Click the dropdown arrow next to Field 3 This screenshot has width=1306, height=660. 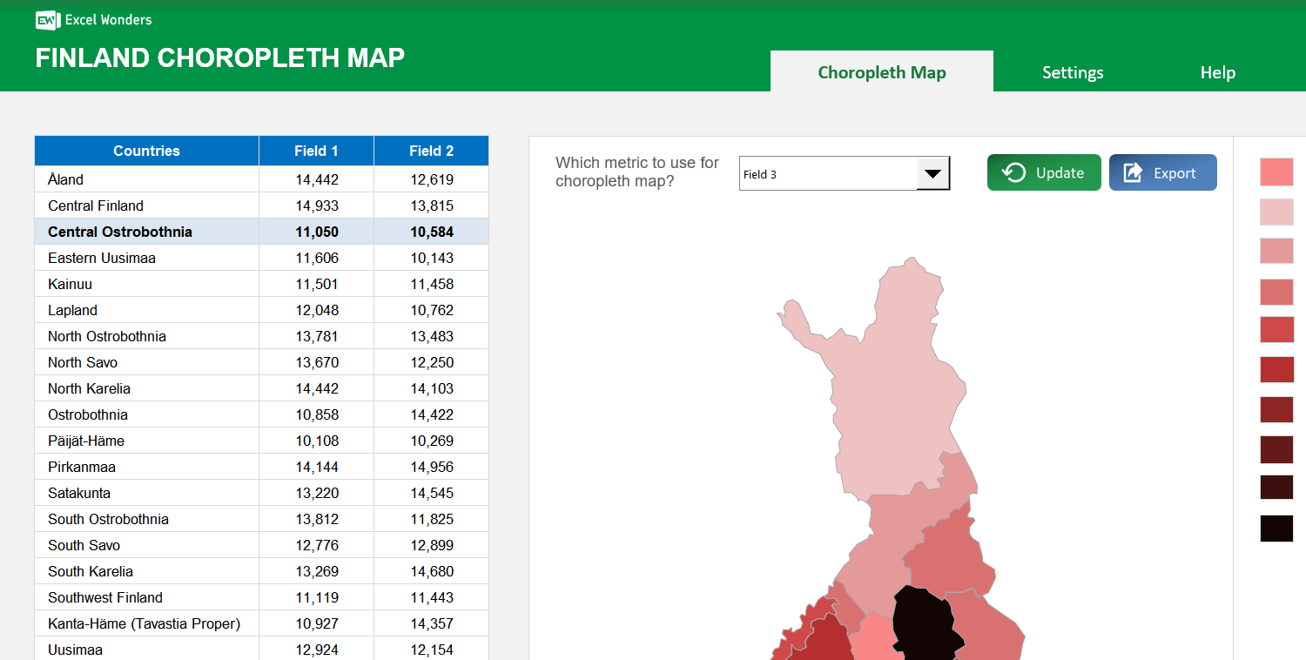934,173
